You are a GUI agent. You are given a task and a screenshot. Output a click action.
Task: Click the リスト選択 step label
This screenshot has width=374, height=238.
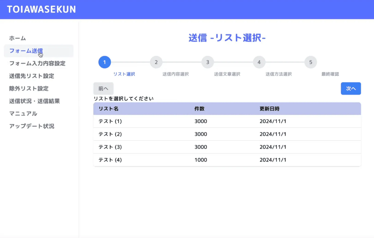click(124, 74)
